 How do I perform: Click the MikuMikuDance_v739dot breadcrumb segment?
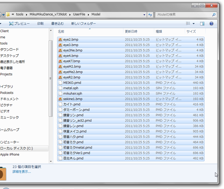point(48,14)
